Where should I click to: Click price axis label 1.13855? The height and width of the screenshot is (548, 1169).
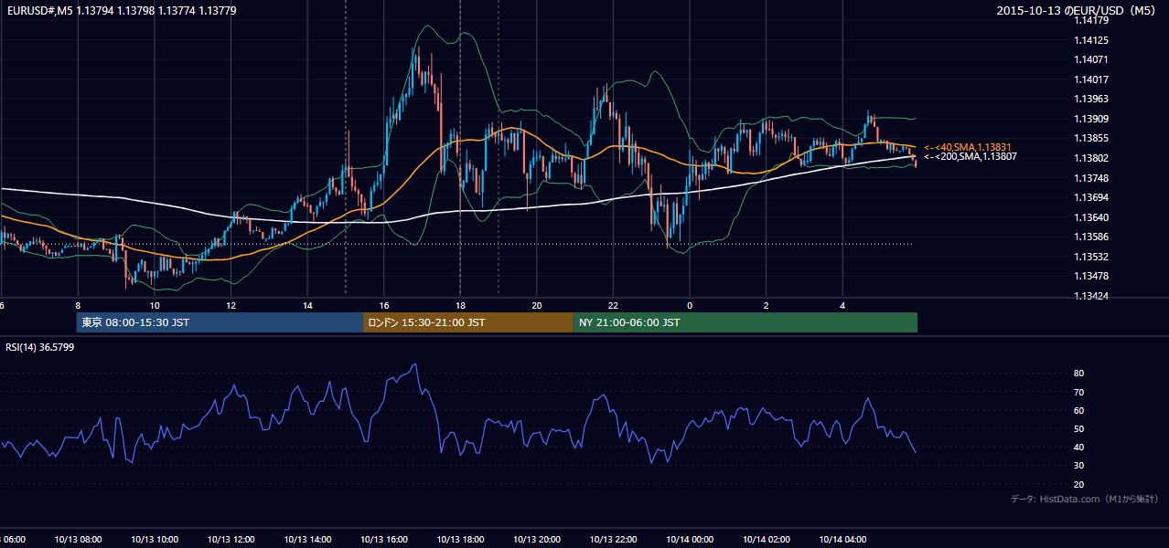click(1091, 139)
